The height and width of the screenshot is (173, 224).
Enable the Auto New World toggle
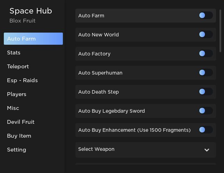click(x=206, y=34)
